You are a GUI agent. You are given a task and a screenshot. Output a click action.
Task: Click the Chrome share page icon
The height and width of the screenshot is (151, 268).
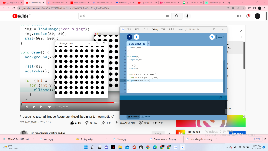point(238,8)
